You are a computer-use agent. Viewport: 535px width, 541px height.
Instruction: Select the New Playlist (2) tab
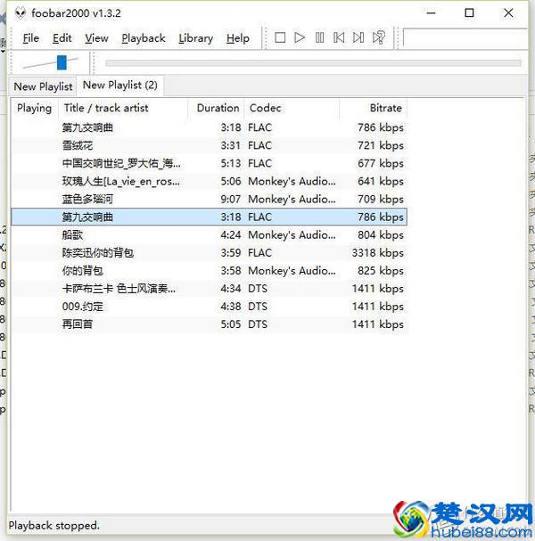click(x=120, y=86)
